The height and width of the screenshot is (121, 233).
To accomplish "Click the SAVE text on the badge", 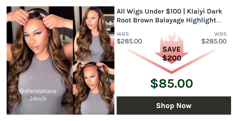I will (172, 49).
